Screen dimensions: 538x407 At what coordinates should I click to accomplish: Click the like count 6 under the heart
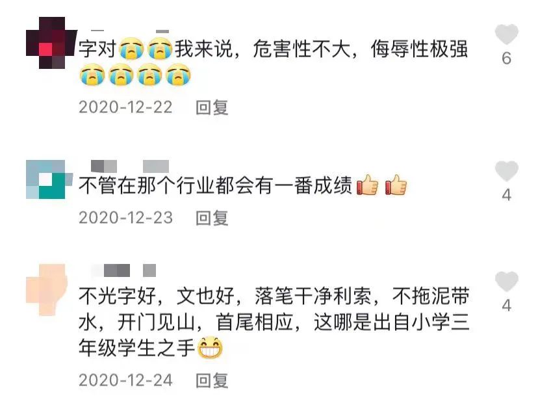coord(506,59)
